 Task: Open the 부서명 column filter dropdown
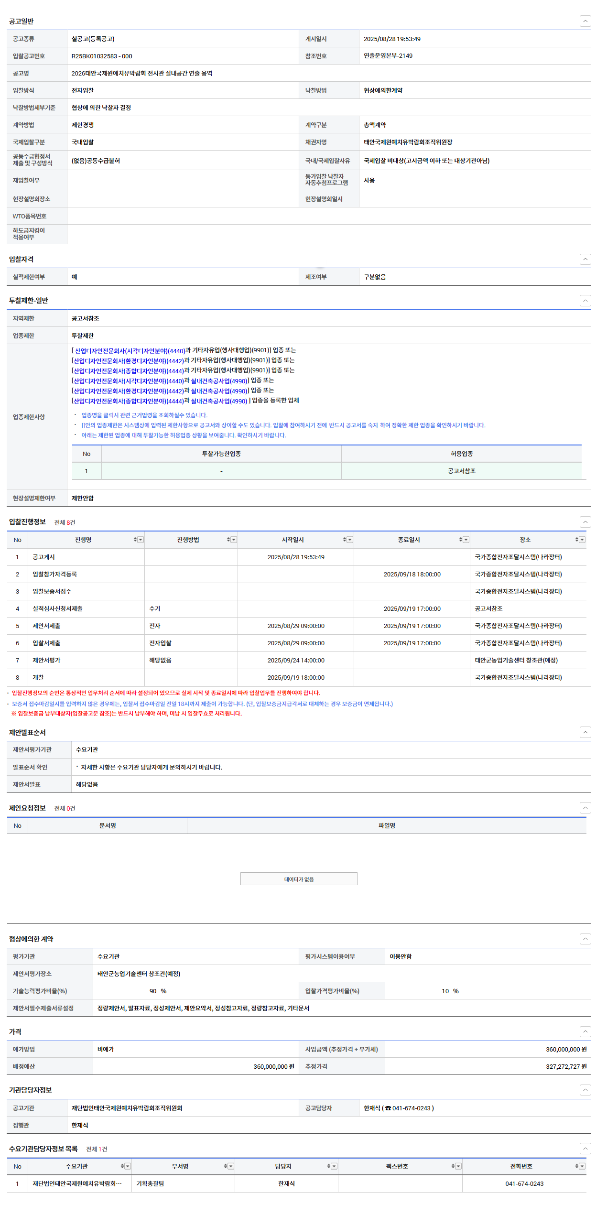pos(231,1166)
